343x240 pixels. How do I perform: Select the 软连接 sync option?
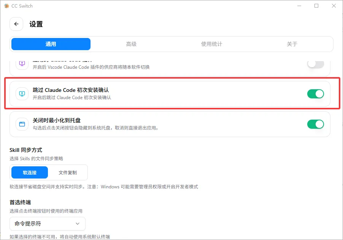(29, 172)
